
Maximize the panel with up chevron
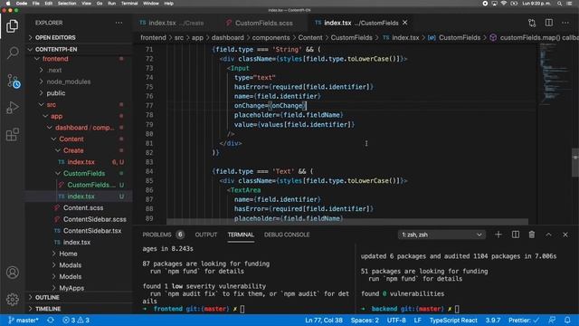pos(549,235)
